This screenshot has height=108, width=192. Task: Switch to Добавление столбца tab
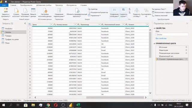tap(44, 5)
